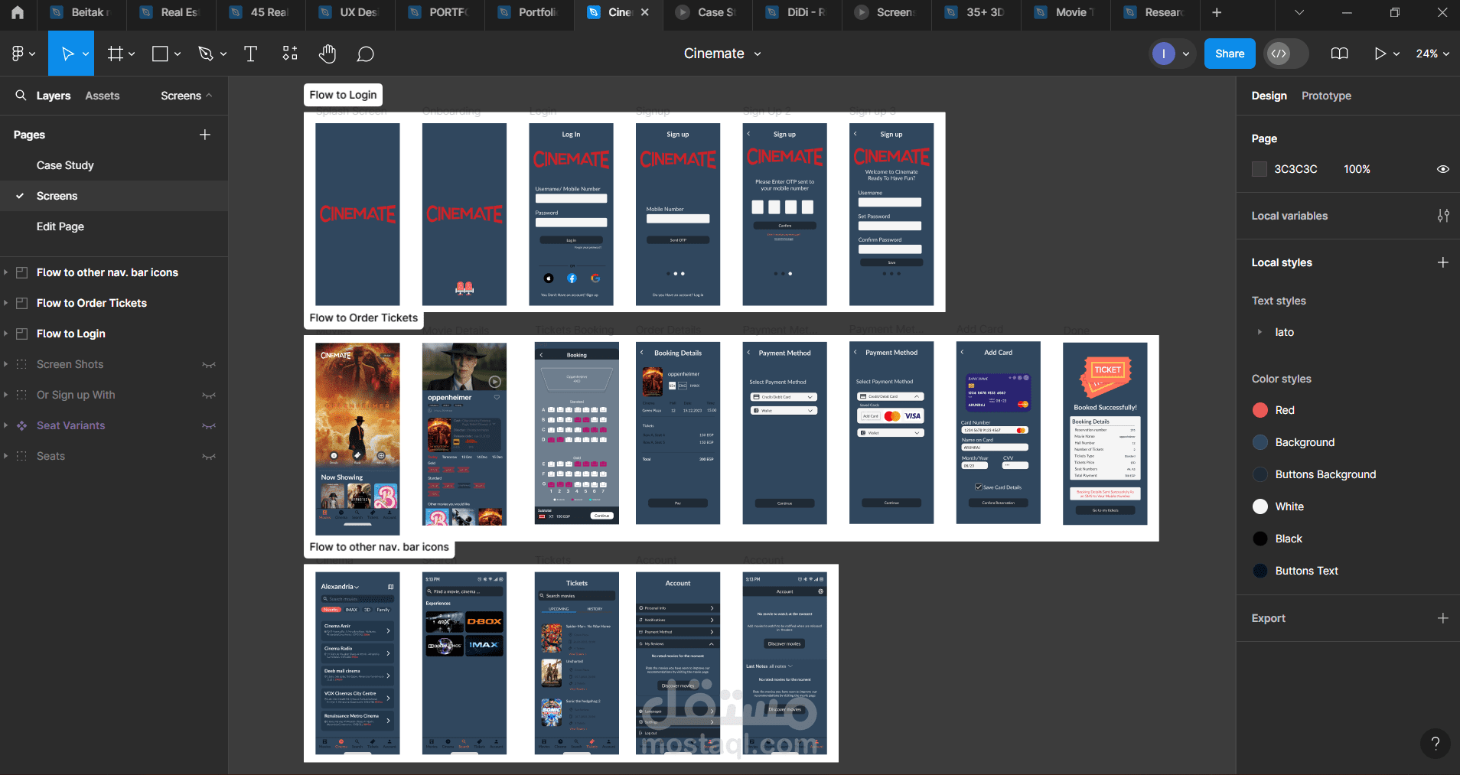Click the page background color swatch
The width and height of the screenshot is (1460, 775).
point(1260,169)
